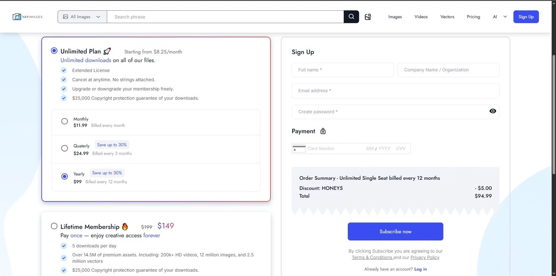Click the crossed-out $199 price
This screenshot has height=276, width=556.
147,227
